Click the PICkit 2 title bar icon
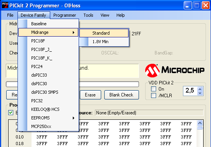 5,5
